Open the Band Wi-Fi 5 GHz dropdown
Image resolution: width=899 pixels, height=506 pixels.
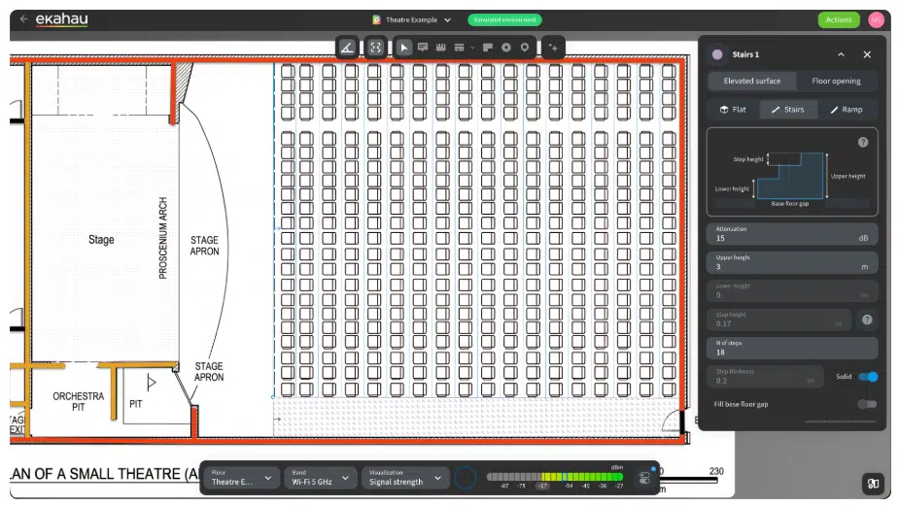[320, 478]
